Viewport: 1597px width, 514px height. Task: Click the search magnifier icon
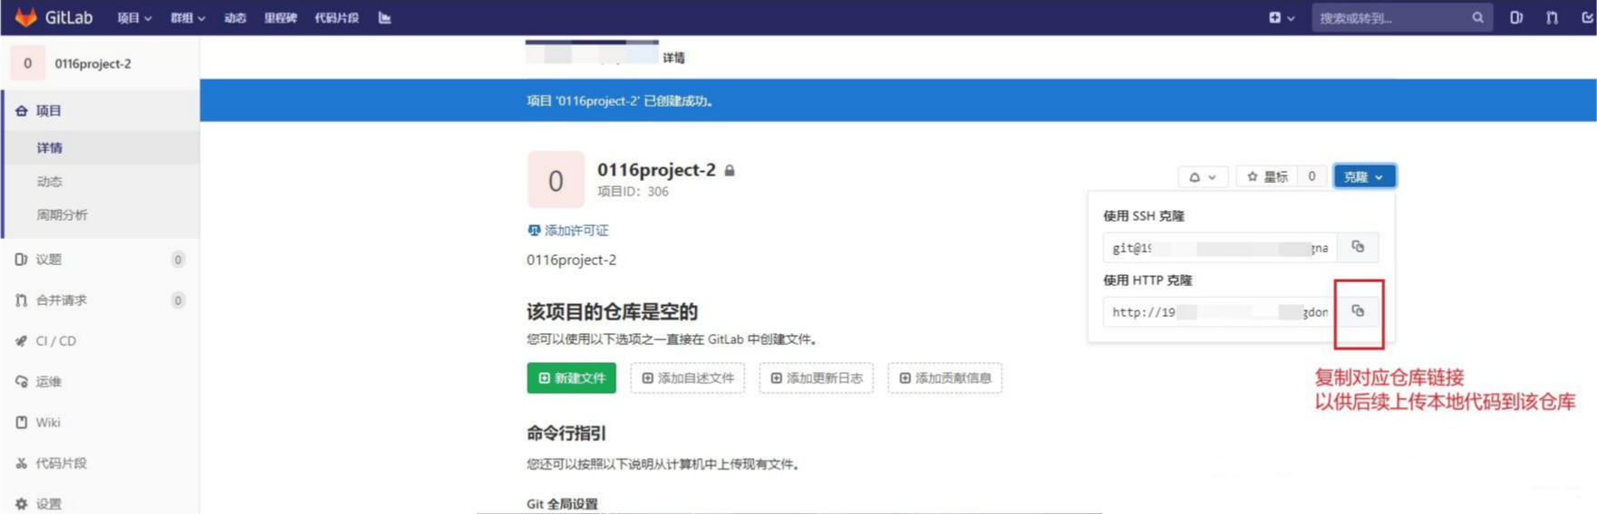[1477, 18]
